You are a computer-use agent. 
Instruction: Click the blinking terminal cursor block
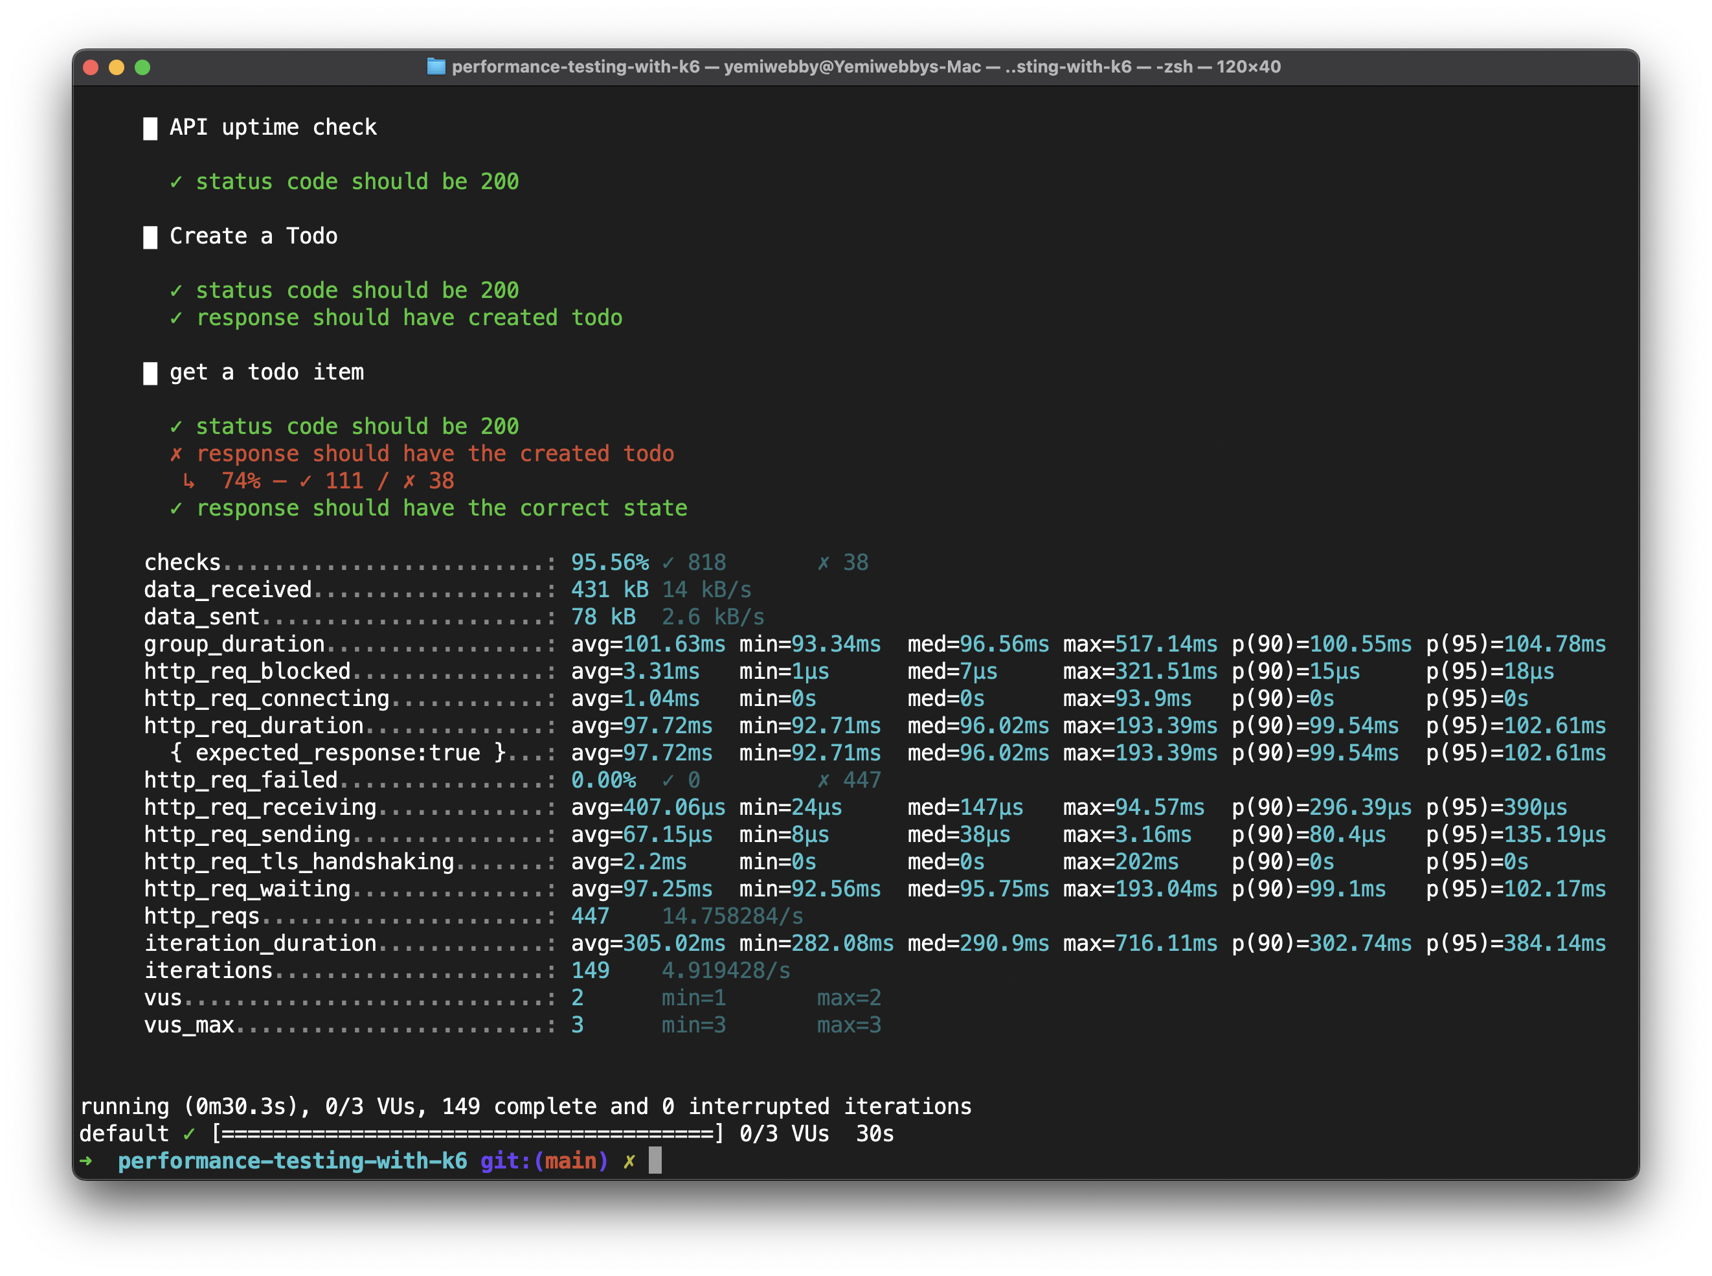click(658, 1160)
